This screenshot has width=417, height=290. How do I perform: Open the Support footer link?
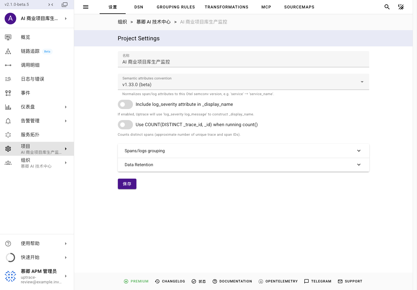click(x=350, y=281)
